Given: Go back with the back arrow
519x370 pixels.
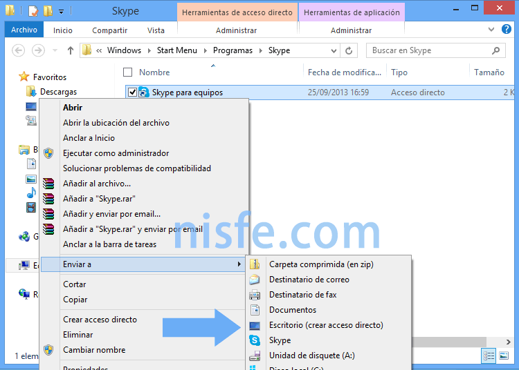Looking at the screenshot, I should (x=19, y=50).
